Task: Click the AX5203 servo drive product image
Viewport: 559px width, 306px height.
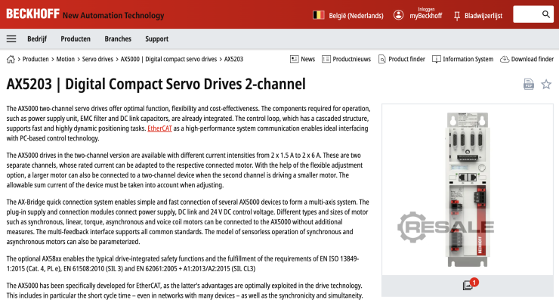Action: [468, 190]
